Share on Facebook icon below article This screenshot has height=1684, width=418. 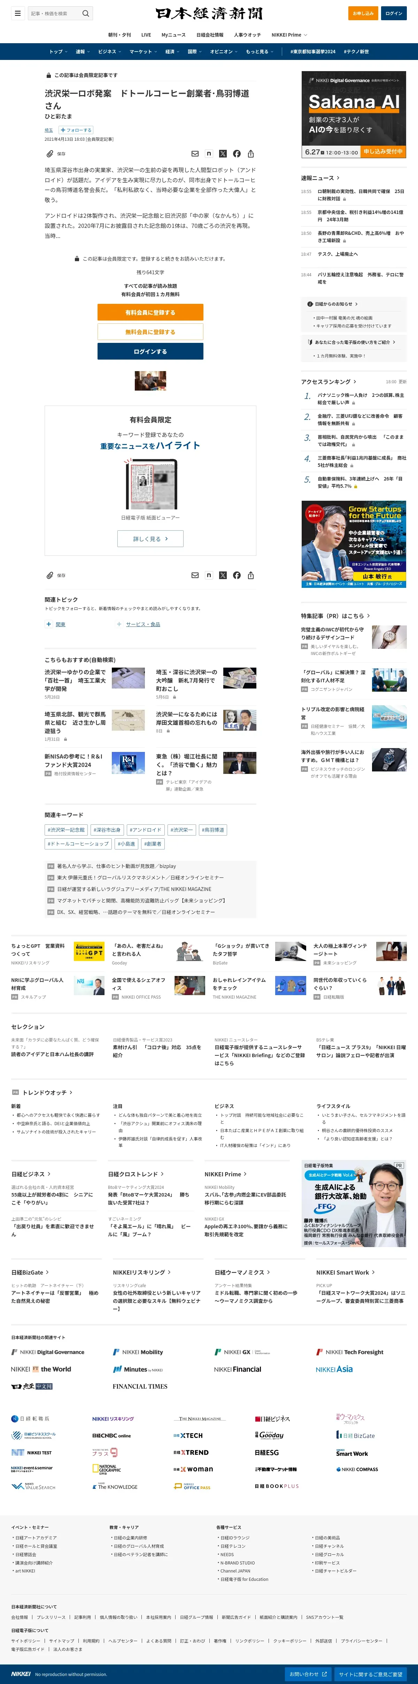pos(237,575)
